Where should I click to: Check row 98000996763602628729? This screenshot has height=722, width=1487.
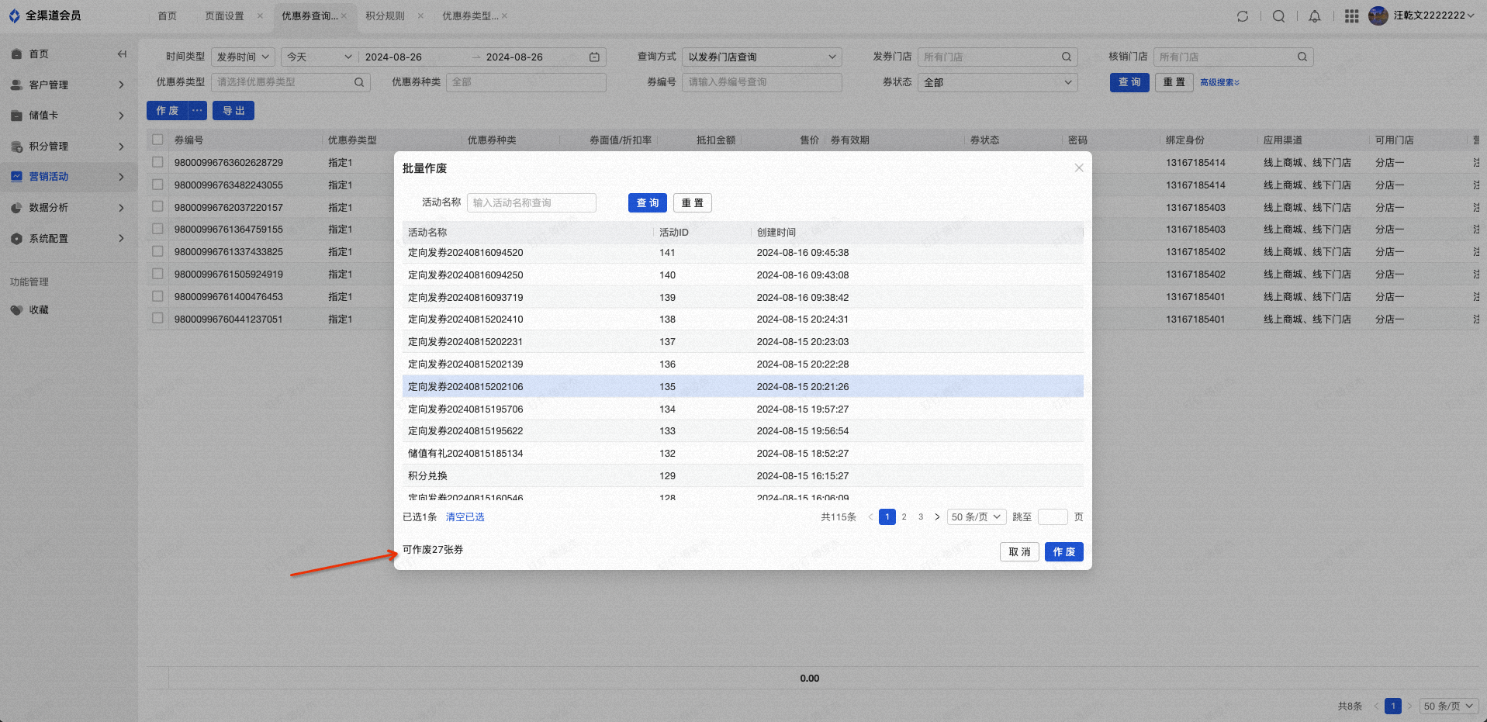[158, 163]
